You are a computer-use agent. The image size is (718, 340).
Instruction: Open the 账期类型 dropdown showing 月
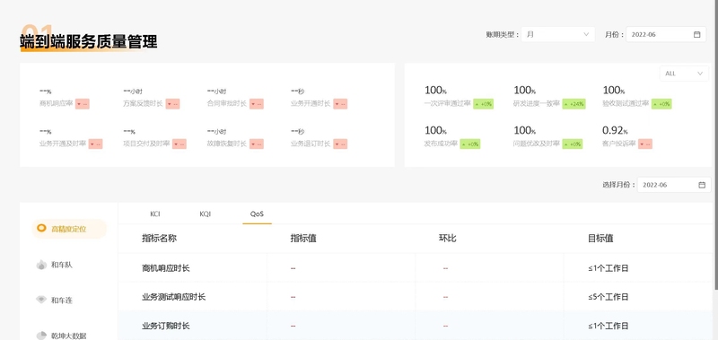[x=557, y=34]
